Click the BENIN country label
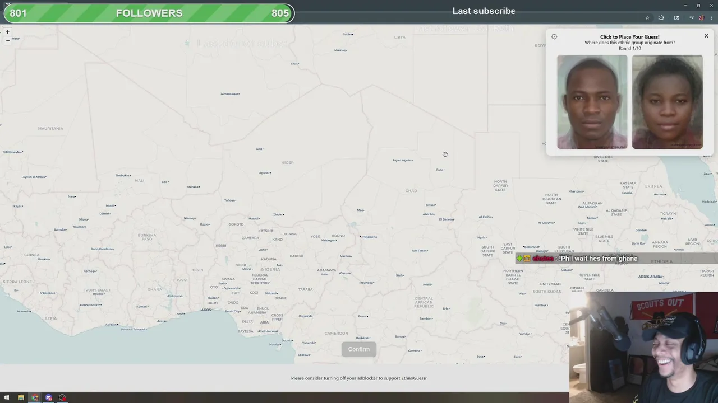 tap(197, 270)
